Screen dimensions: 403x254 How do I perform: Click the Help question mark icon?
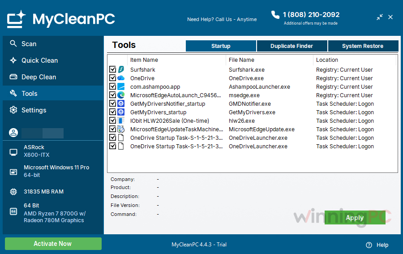tap(369, 245)
